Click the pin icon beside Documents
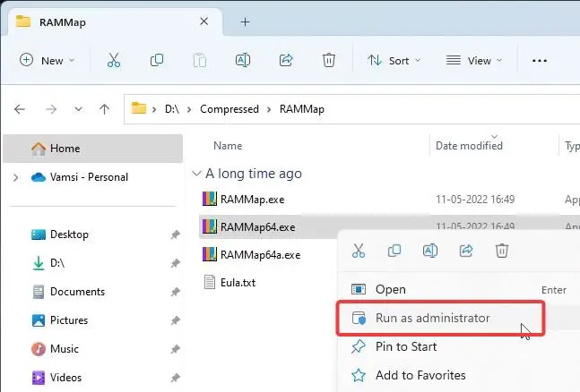Viewport: 580px width, 392px height. click(176, 292)
